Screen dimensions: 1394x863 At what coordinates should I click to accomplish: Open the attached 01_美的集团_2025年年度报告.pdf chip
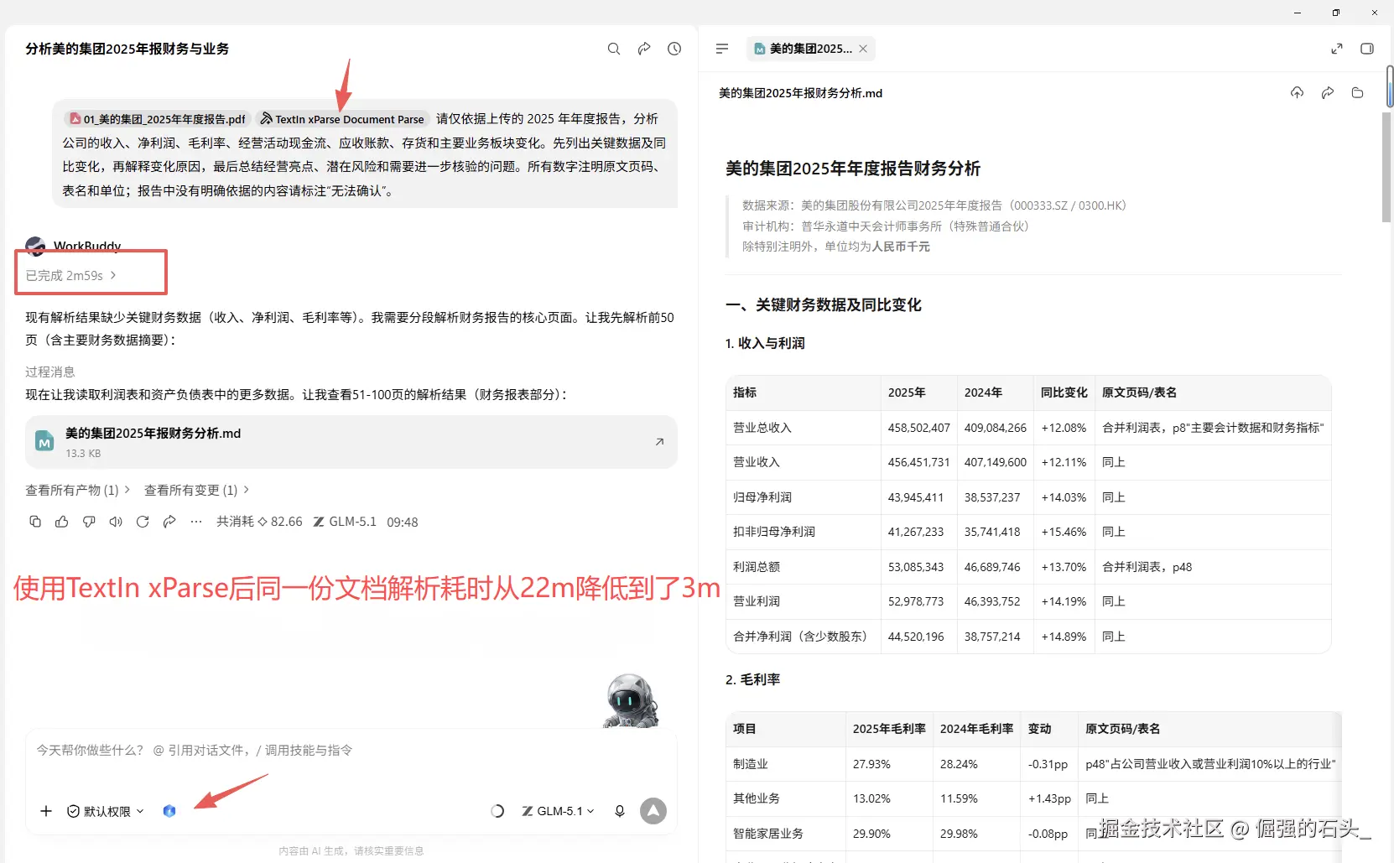[x=158, y=119]
